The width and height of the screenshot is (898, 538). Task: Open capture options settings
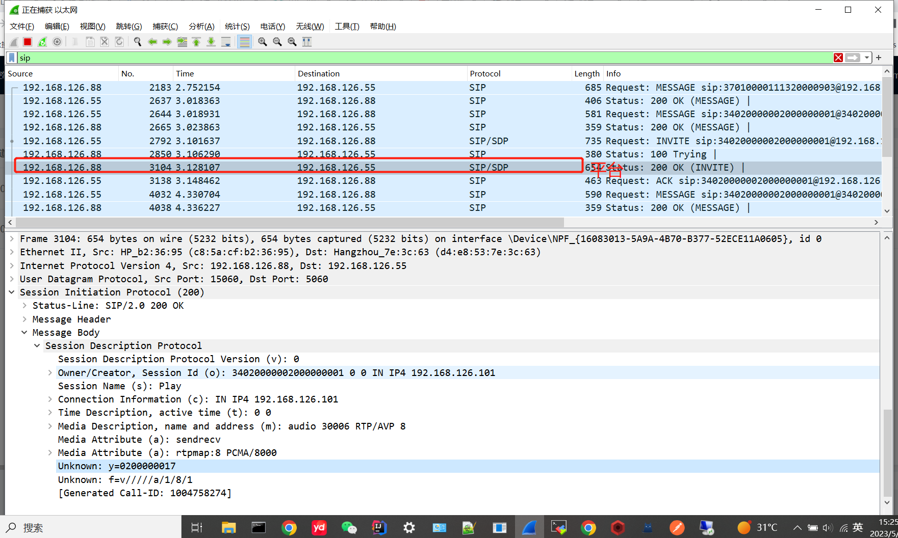coord(57,42)
